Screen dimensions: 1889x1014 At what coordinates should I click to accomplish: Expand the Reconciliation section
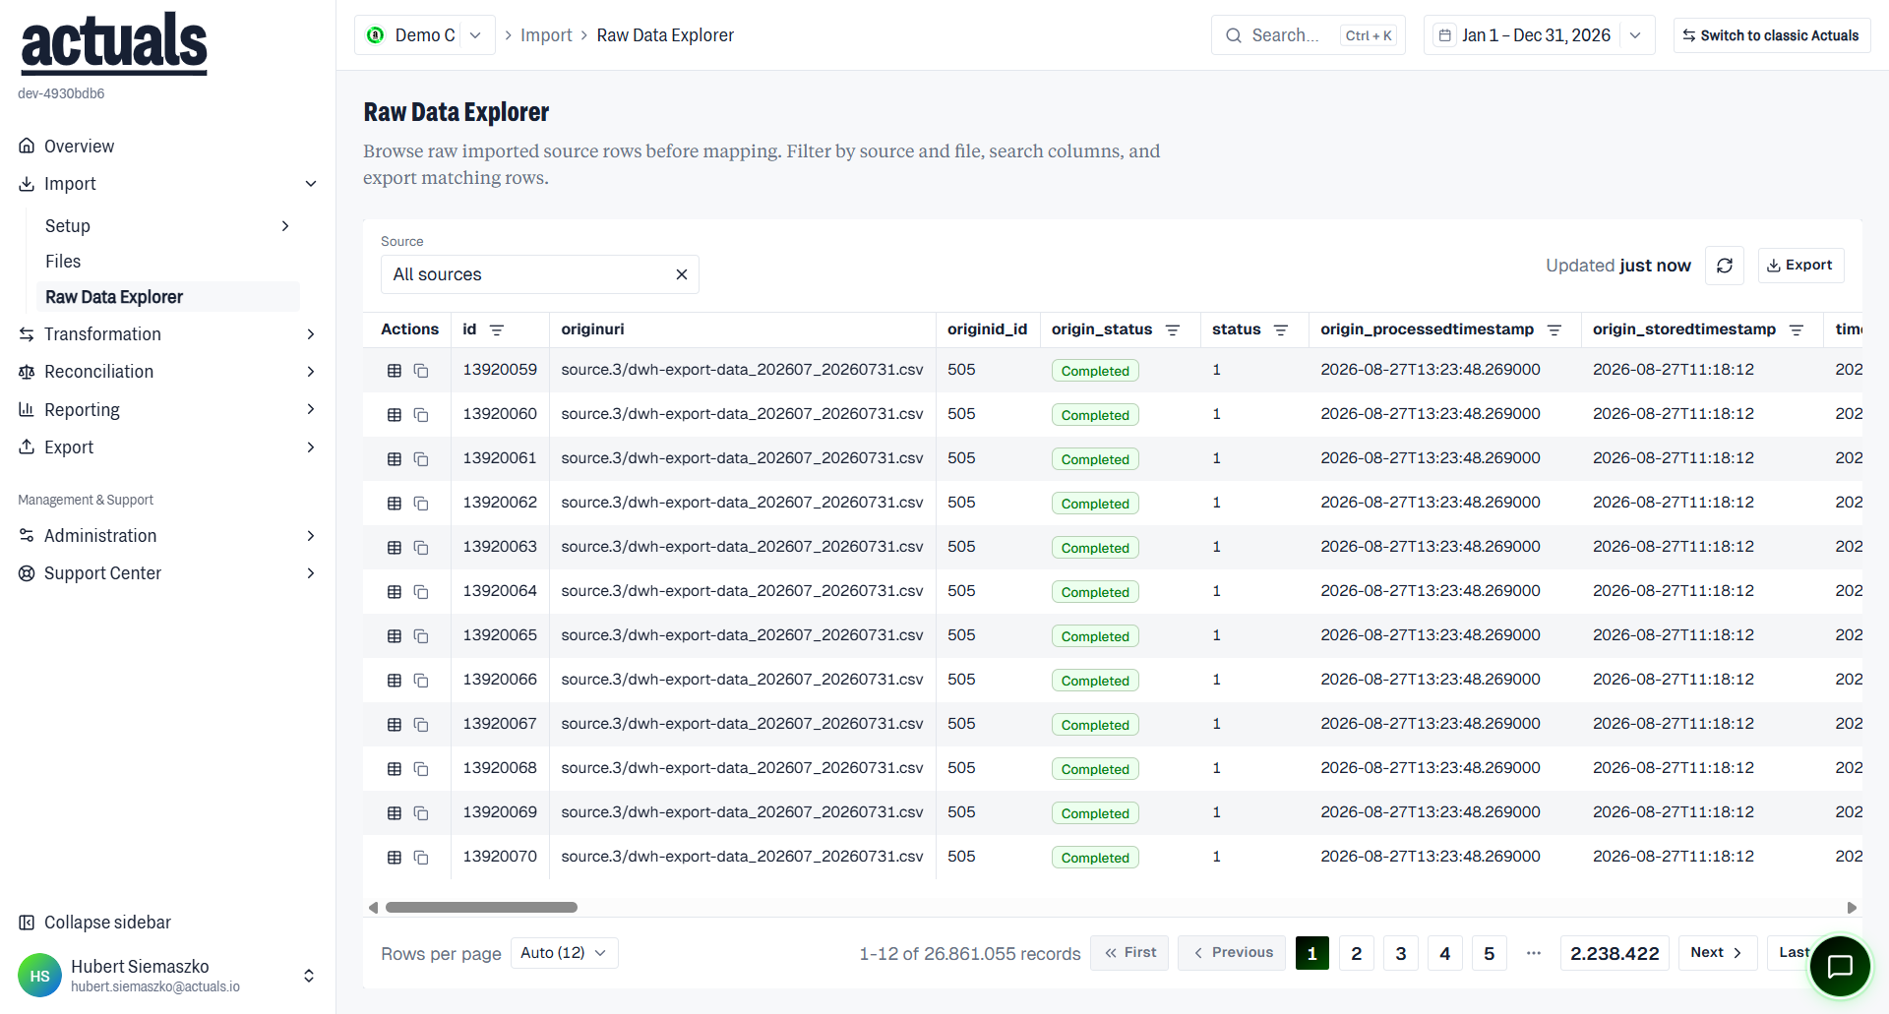point(167,372)
